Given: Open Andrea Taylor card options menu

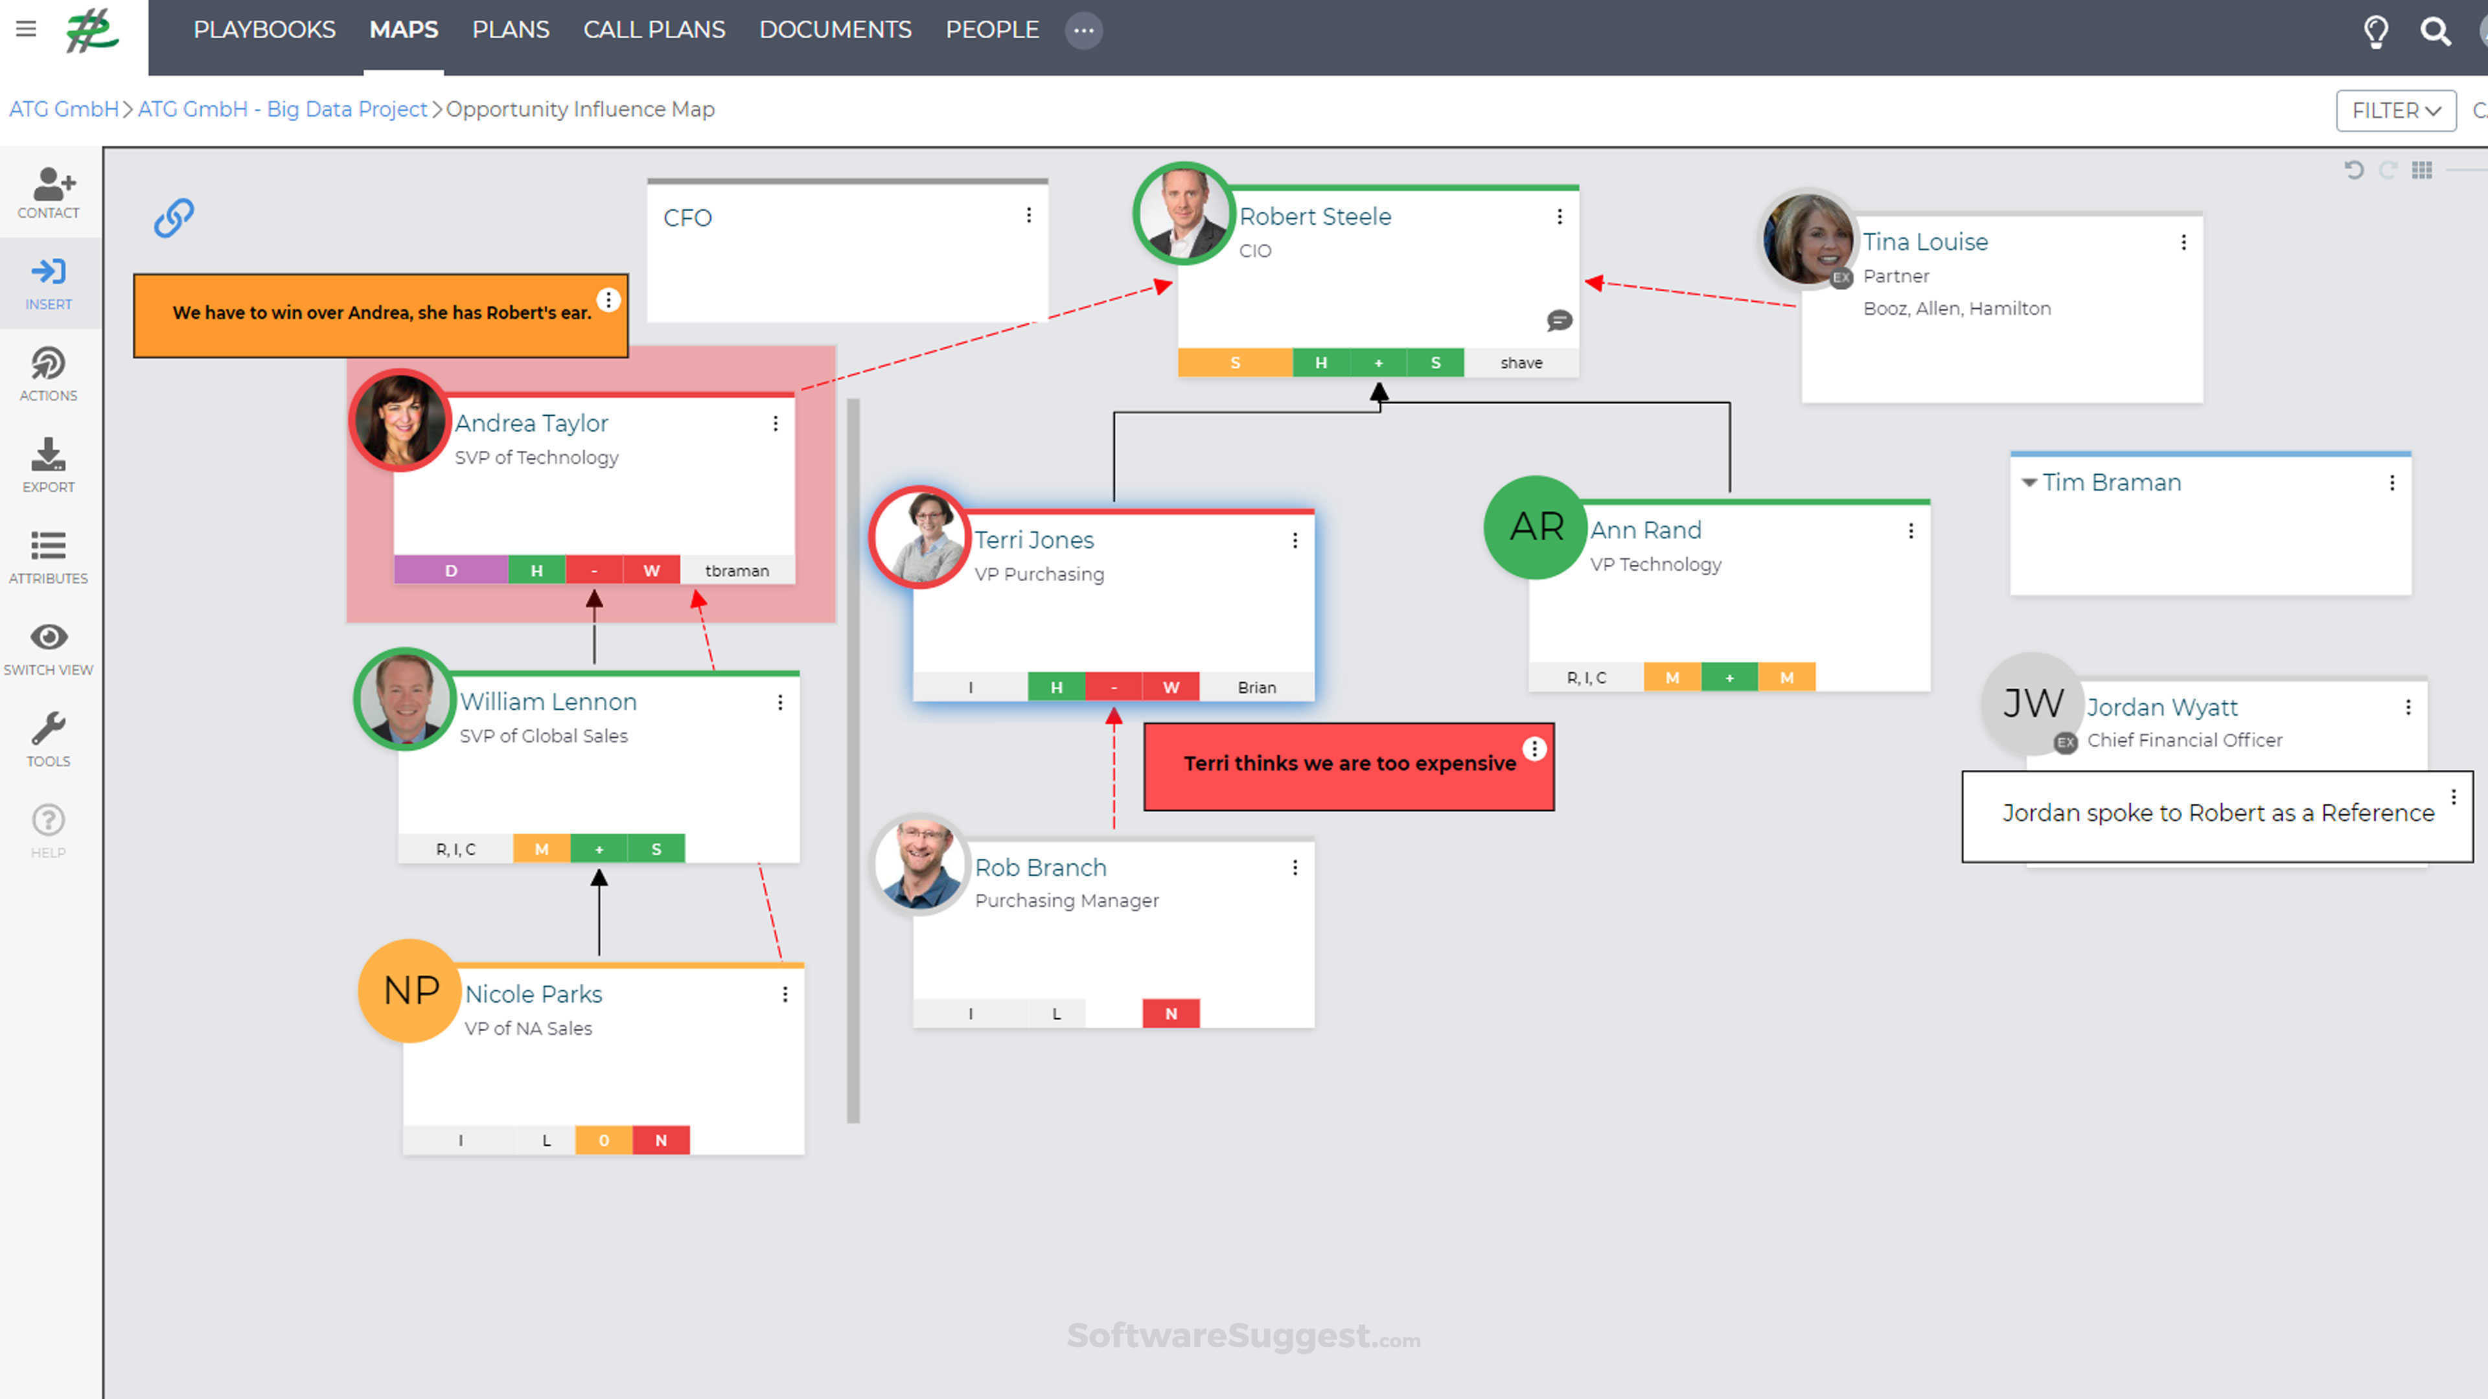Looking at the screenshot, I should (776, 424).
